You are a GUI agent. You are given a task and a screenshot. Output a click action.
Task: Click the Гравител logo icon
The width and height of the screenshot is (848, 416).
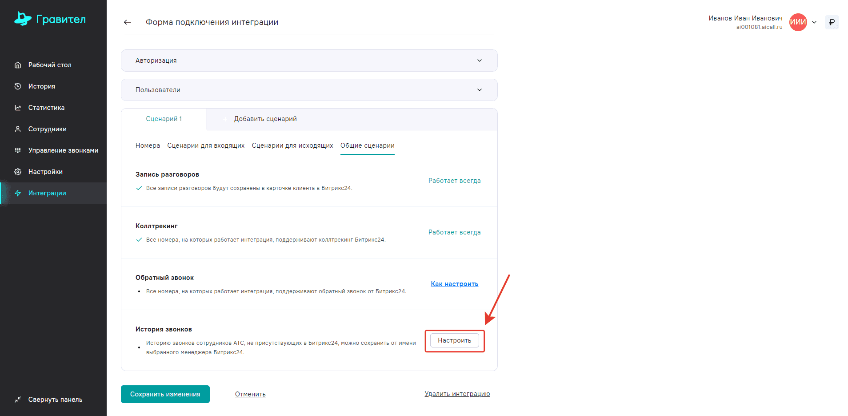[23, 19]
